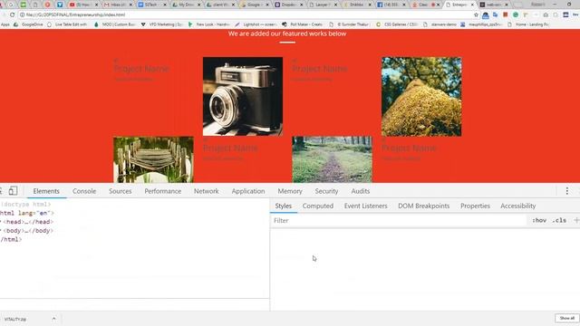Open the New Look bookmark
Screen dimensions: 580x326
(209, 24)
